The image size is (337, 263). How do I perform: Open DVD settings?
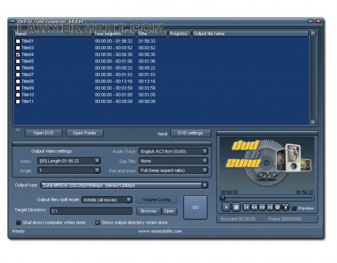190,133
